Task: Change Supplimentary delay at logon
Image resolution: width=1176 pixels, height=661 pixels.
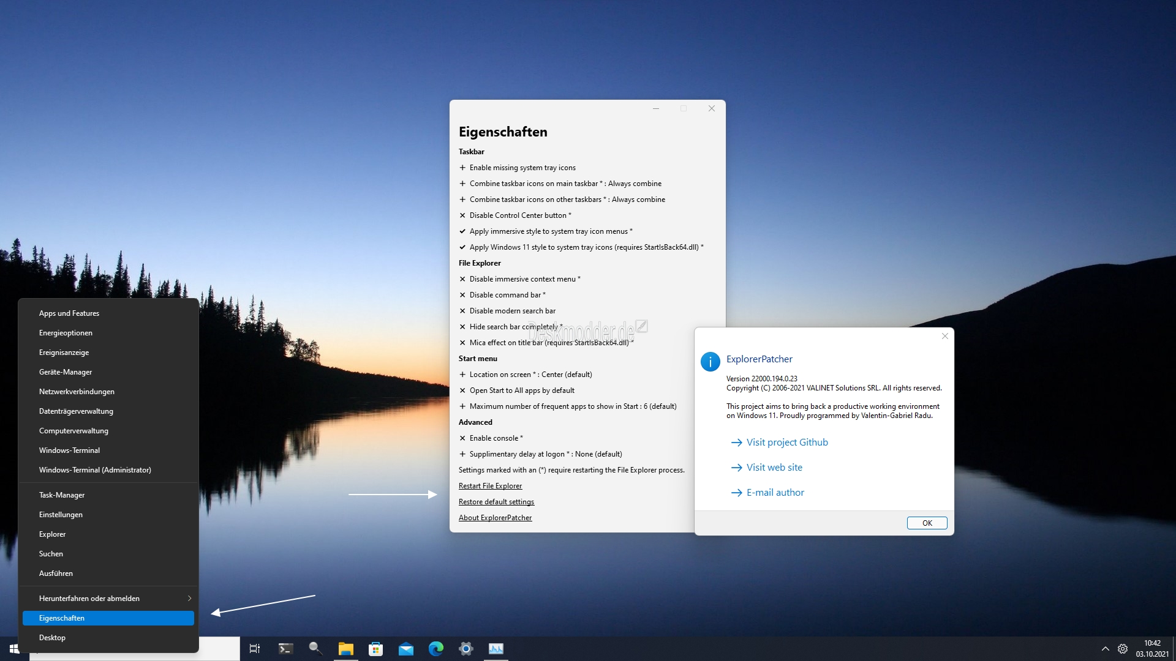Action: pyautogui.click(x=541, y=454)
